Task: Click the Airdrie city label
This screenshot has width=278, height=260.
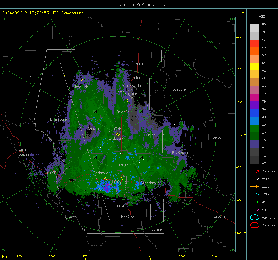Action: coord(122,165)
